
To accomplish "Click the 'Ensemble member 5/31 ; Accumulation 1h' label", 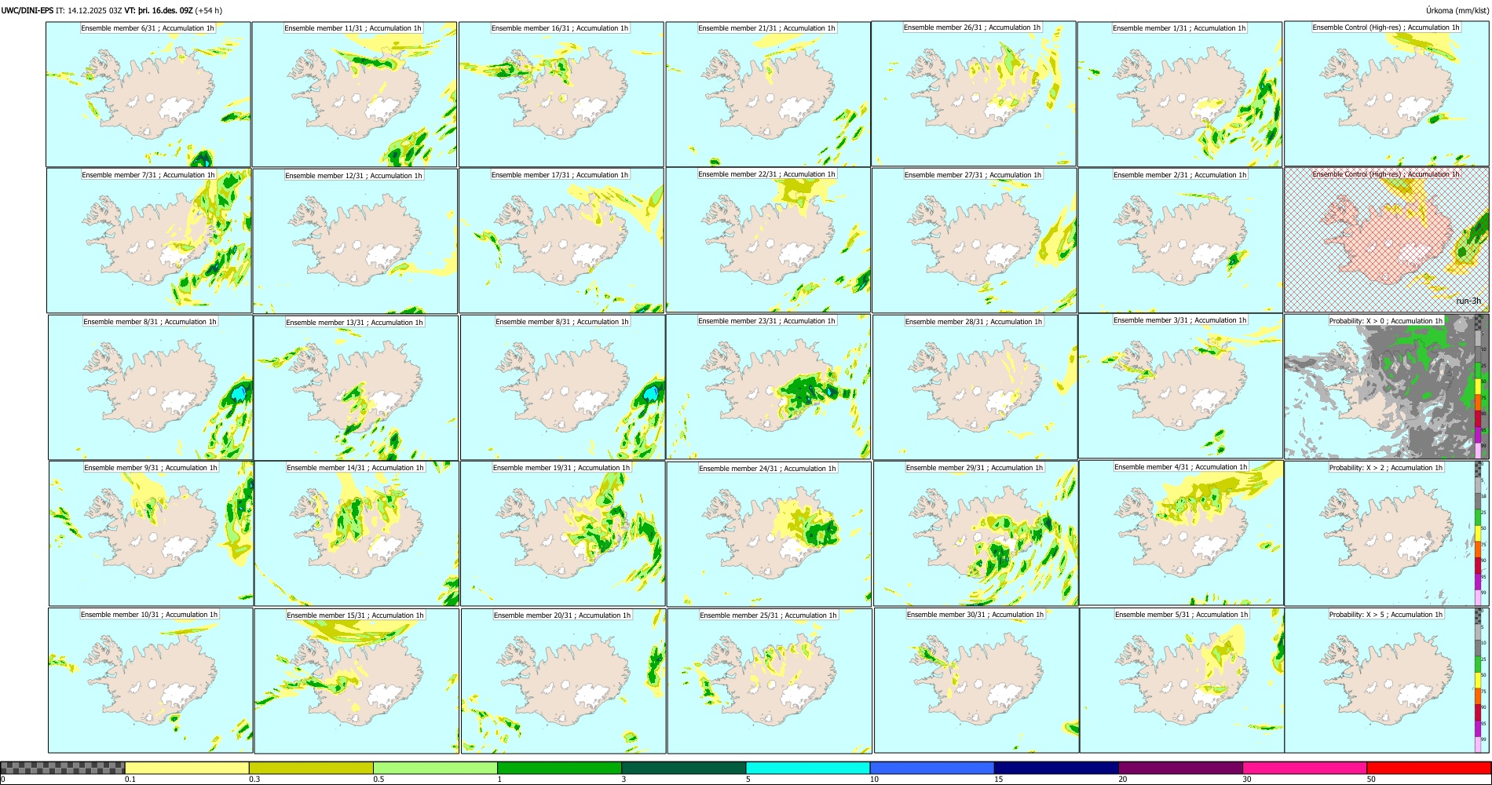I will coord(1182,615).
